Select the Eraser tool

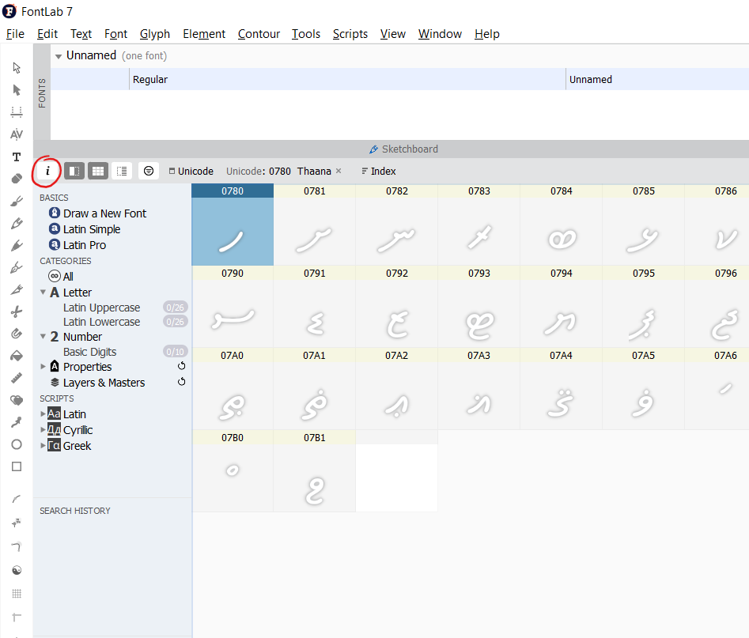[x=17, y=179]
